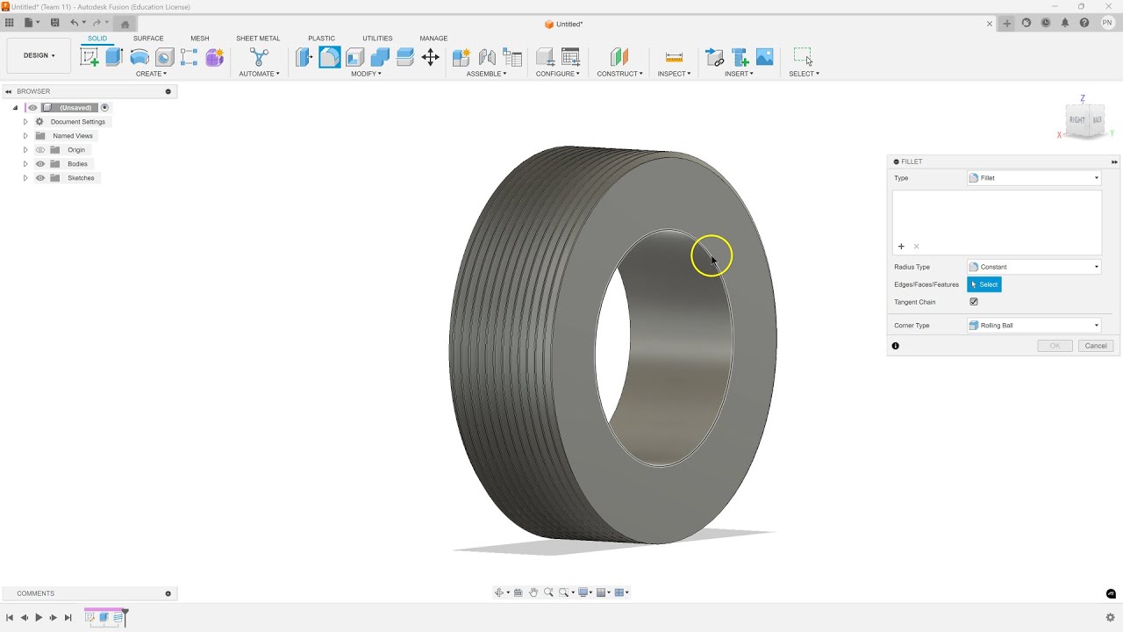
Task: Select the highlighted Fillet tool
Action: [x=330, y=57]
